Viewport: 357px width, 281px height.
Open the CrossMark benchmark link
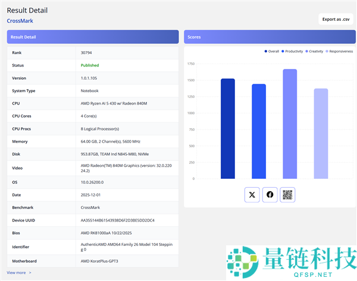coord(20,21)
